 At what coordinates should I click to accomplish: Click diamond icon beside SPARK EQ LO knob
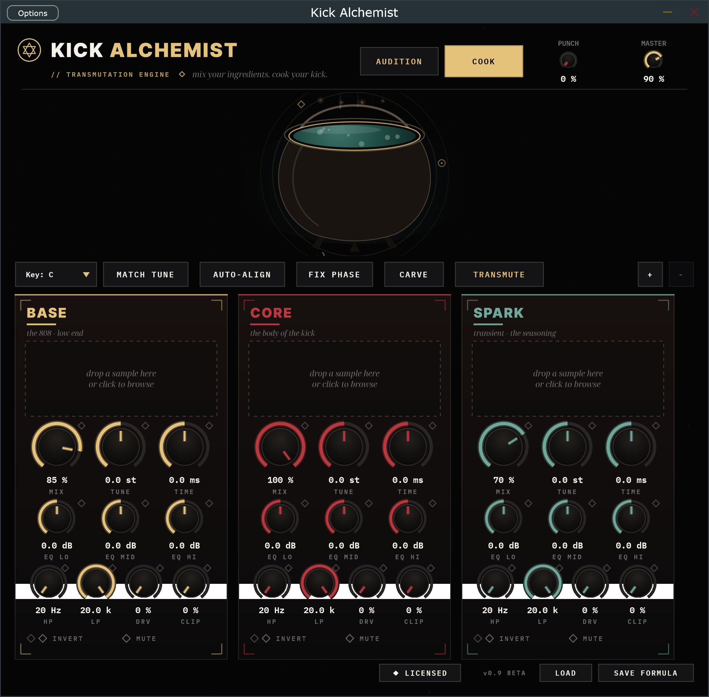(528, 503)
